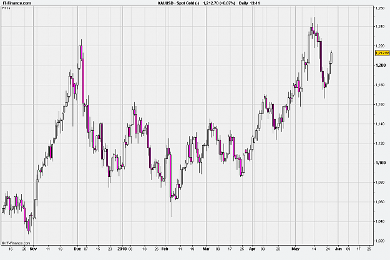The height and width of the screenshot is (260, 390).
Task: Click the 1,080 price axis label
Action: [x=380, y=183]
